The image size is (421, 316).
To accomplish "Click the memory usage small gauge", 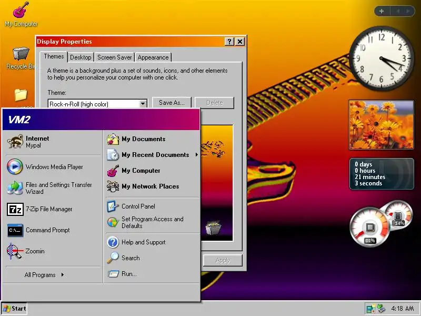I will click(398, 215).
